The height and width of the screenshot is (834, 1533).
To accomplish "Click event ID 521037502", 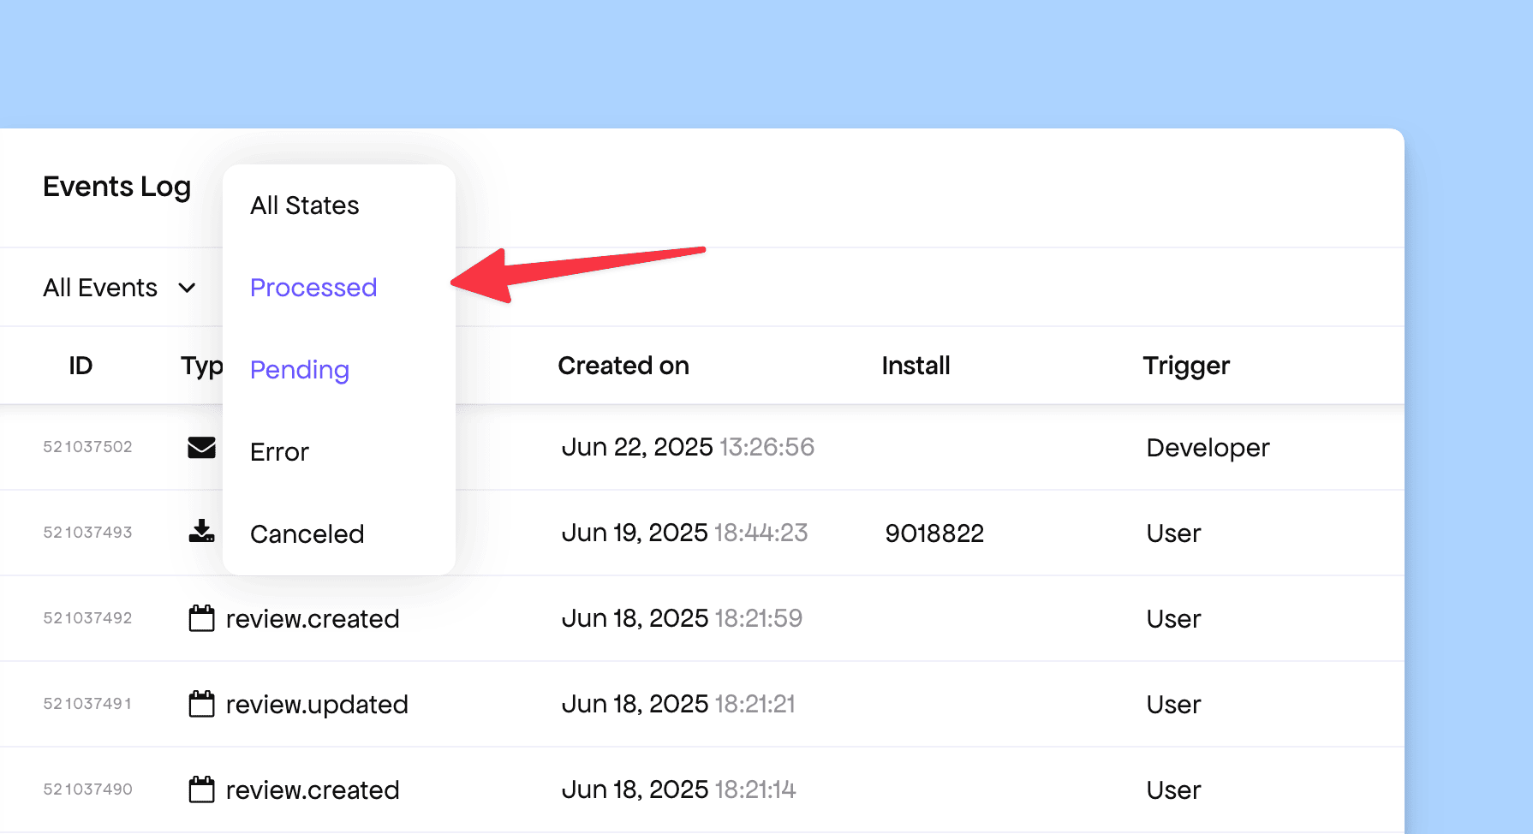I will pyautogui.click(x=87, y=447).
